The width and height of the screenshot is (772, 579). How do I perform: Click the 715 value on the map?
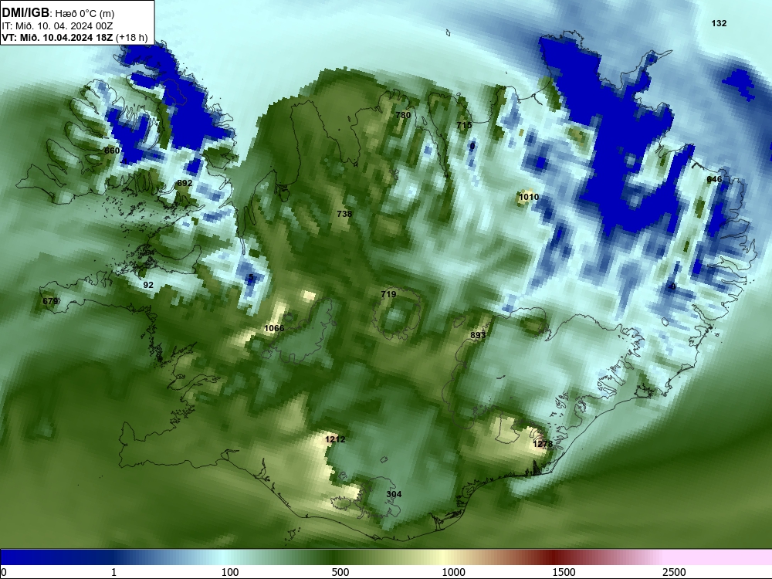pyautogui.click(x=464, y=126)
